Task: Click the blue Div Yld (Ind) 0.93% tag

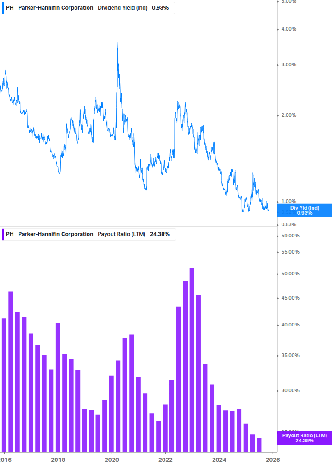Action: pyautogui.click(x=304, y=211)
